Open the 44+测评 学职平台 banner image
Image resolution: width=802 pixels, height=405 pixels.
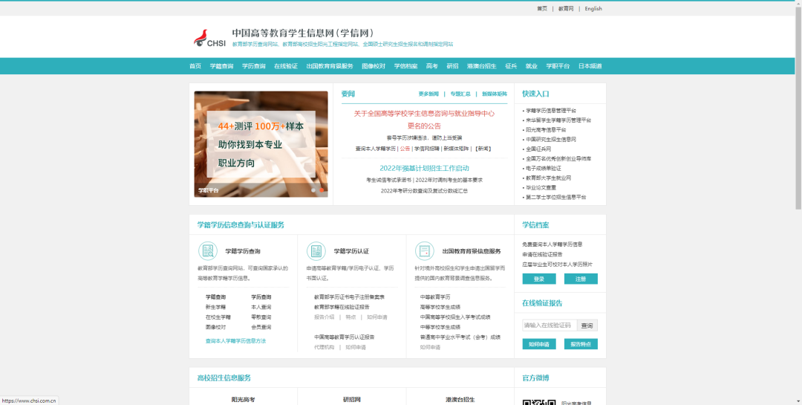click(261, 144)
